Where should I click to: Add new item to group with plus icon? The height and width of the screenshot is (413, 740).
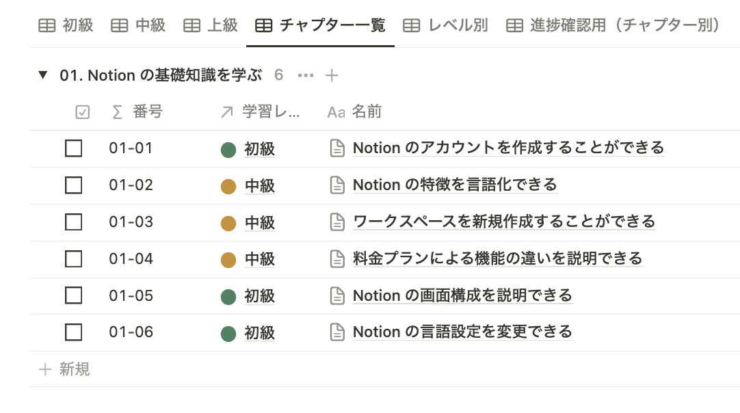pos(332,75)
